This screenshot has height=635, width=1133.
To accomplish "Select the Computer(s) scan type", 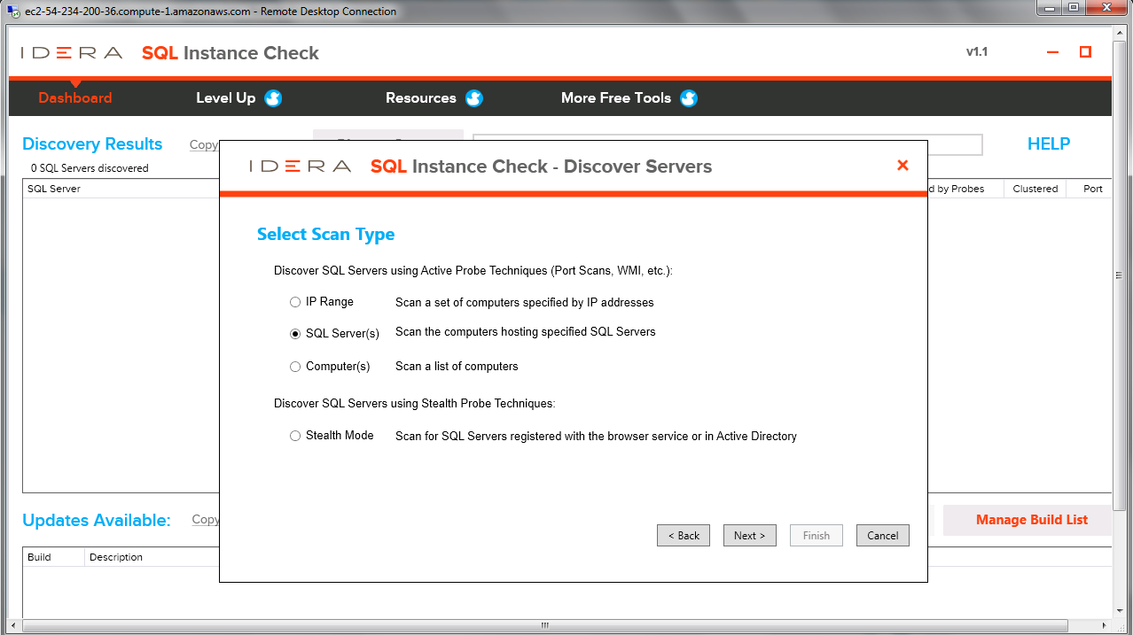I will tap(294, 367).
